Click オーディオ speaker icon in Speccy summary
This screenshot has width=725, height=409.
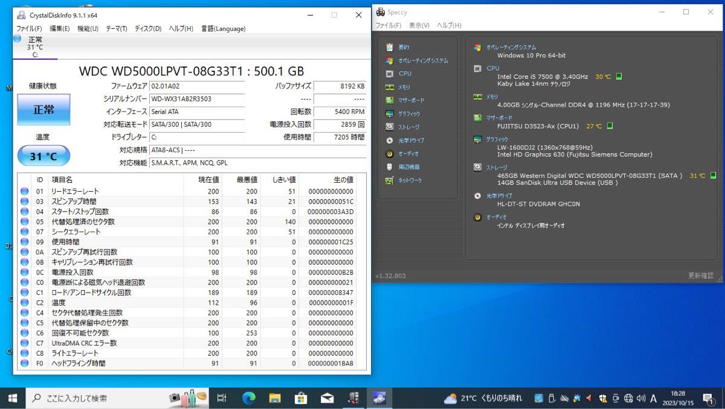[x=477, y=217]
